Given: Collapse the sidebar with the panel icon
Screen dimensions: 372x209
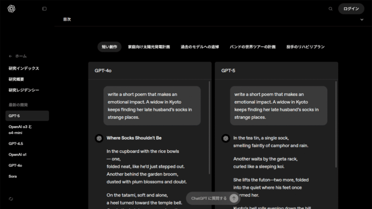Looking at the screenshot, I should click(x=44, y=9).
